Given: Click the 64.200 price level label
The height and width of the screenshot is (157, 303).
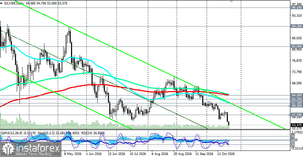Looking at the screenshot, I should point(297,95).
